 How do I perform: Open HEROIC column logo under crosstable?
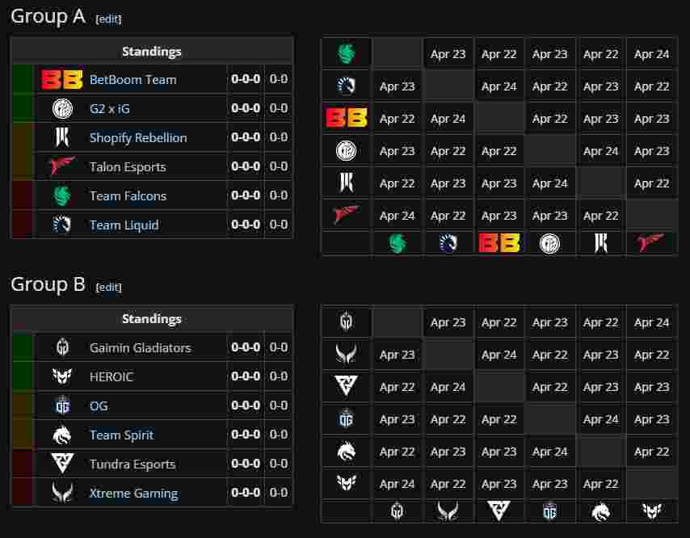[651, 511]
